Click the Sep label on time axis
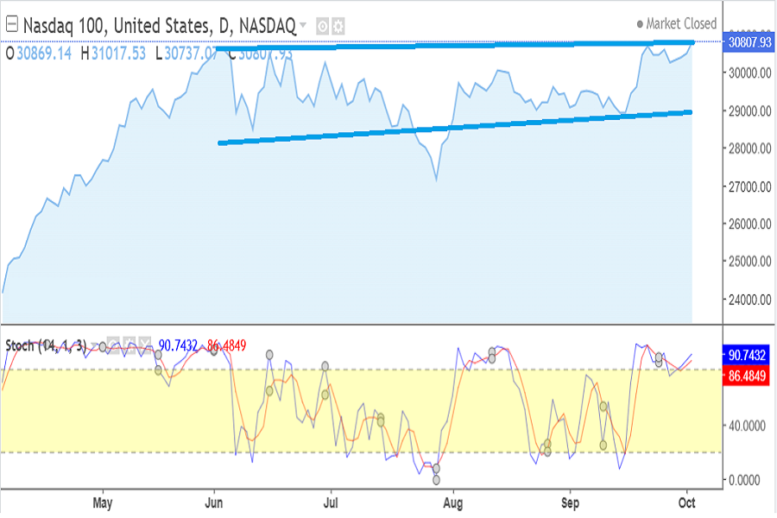The width and height of the screenshot is (777, 518). 570,503
